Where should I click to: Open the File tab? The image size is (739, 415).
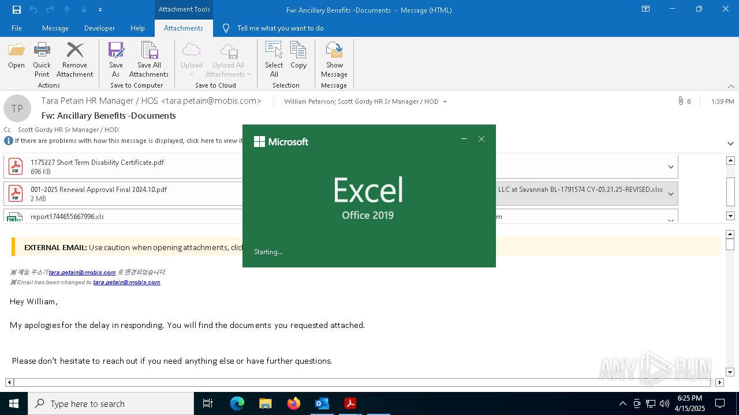(17, 28)
